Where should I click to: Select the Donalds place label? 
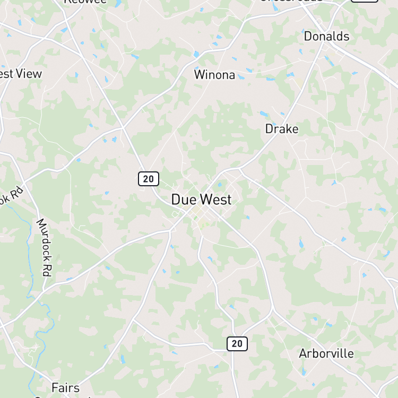326,36
